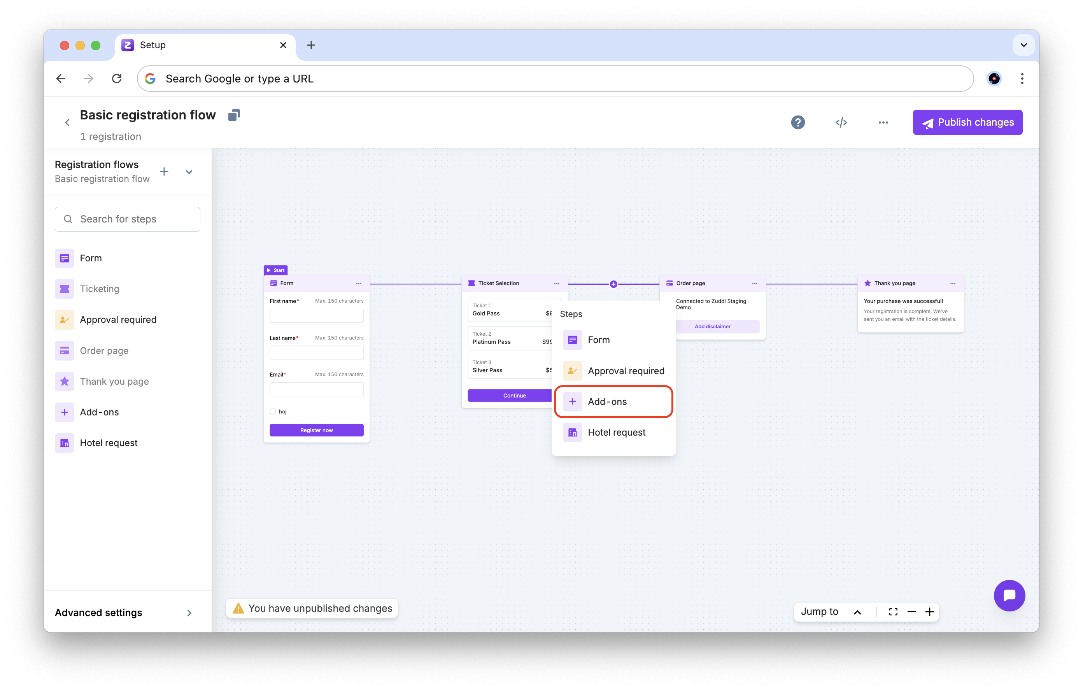Click the Search for steps field
This screenshot has width=1083, height=690.
pos(128,219)
